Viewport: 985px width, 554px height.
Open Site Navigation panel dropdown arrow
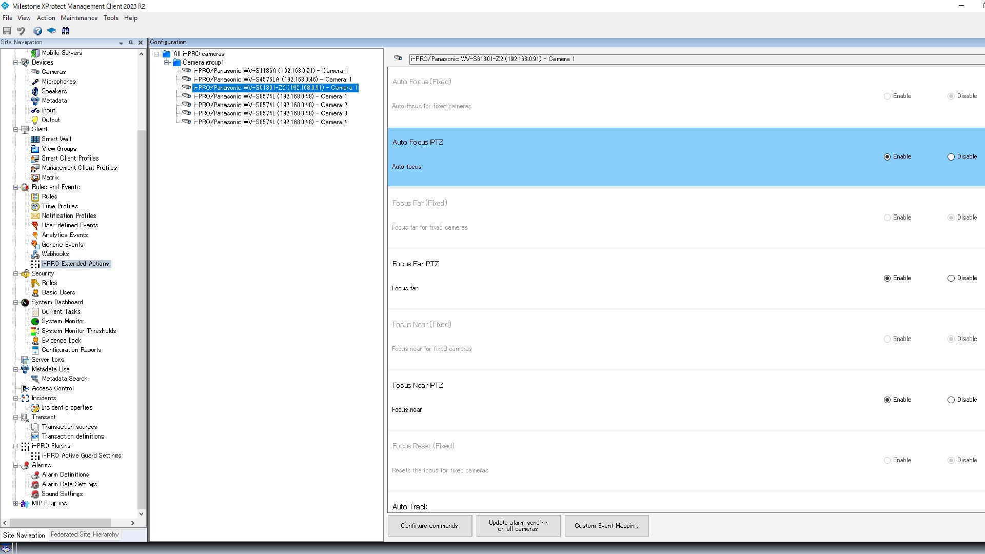(121, 43)
